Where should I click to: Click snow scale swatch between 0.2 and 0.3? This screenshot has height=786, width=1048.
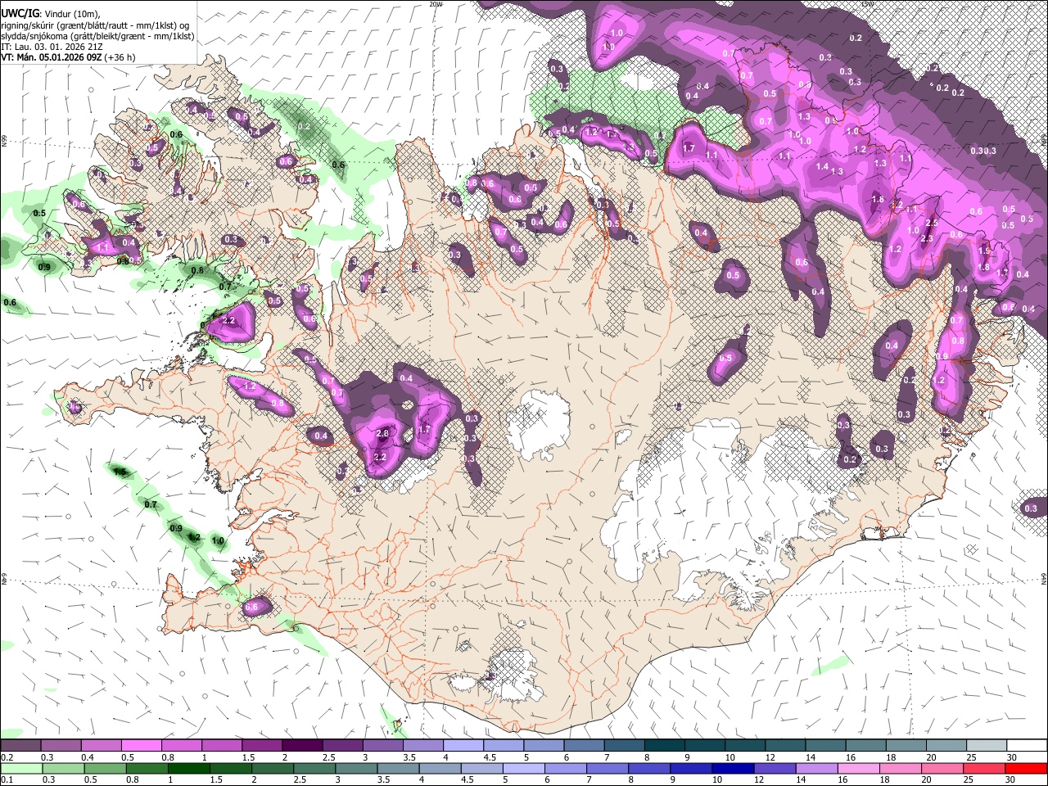(x=20, y=746)
